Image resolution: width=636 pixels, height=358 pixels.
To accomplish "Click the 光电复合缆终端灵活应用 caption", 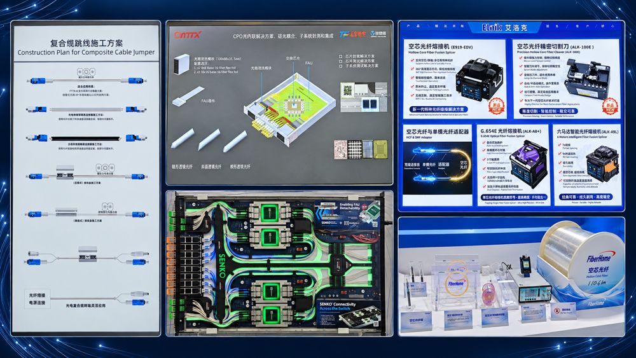I will (86, 305).
